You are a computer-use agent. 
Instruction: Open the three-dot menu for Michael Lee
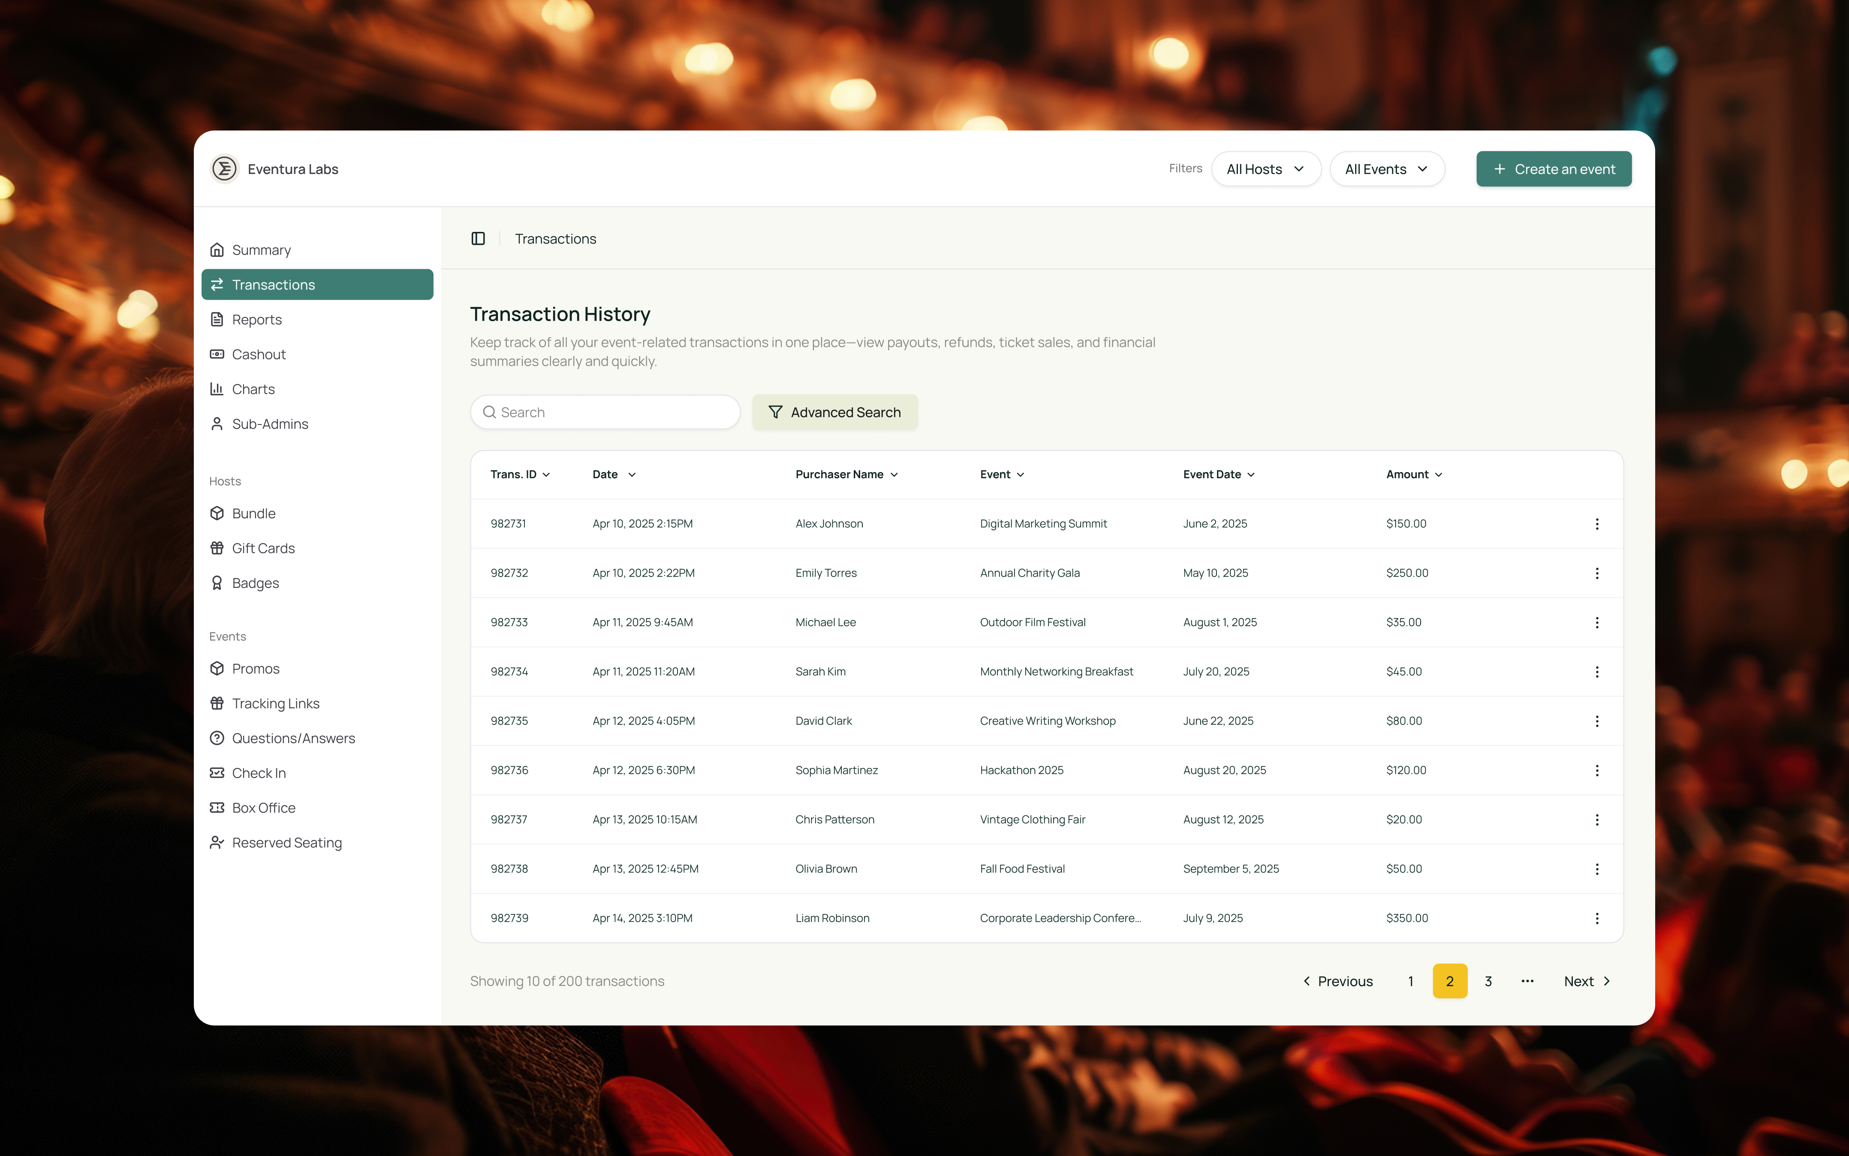(1597, 622)
